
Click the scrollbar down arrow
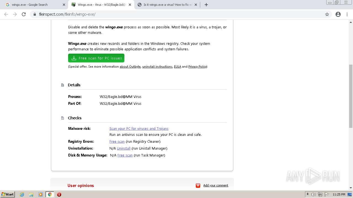tap(351, 188)
